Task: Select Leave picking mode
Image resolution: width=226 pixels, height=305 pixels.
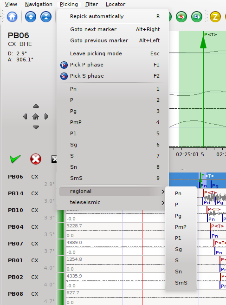Action: (113, 53)
